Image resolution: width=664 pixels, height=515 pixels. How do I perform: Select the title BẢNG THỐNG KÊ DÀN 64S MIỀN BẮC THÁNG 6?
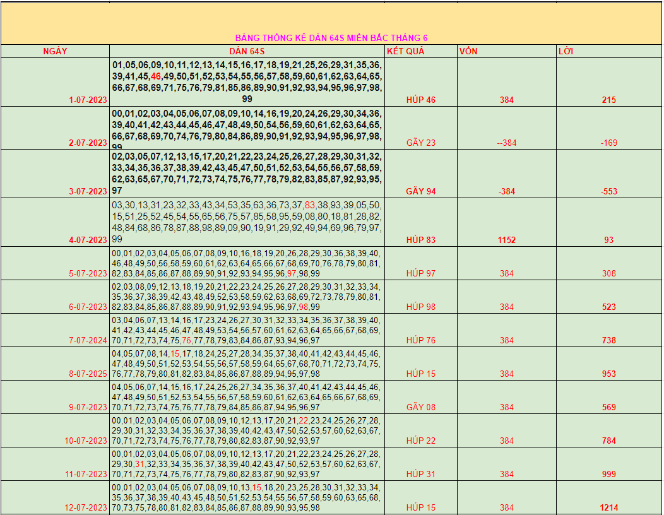tap(331, 38)
